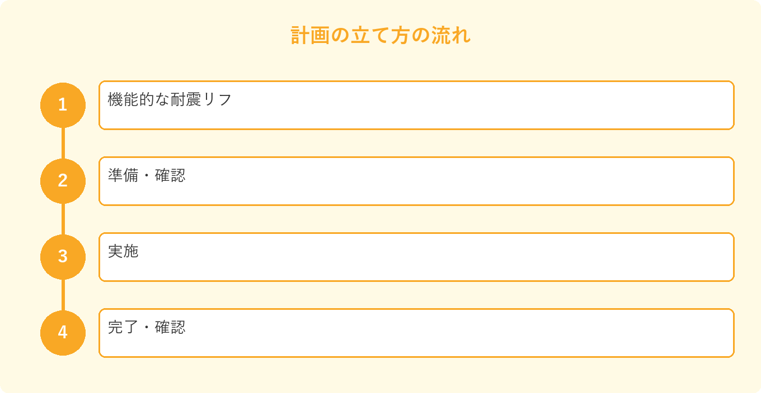Click the 確認 word in step 2 box
This screenshot has height=393, width=761.
point(170,176)
